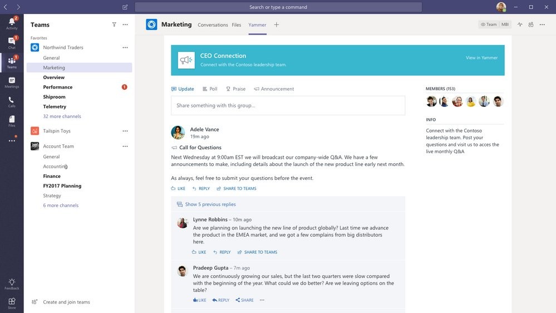Click the View in Yammer link

coord(481,58)
